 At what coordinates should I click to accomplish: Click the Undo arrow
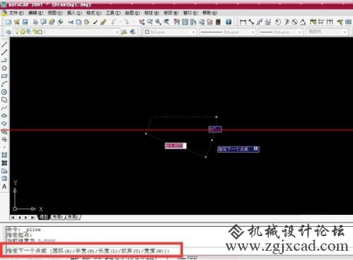click(114, 22)
